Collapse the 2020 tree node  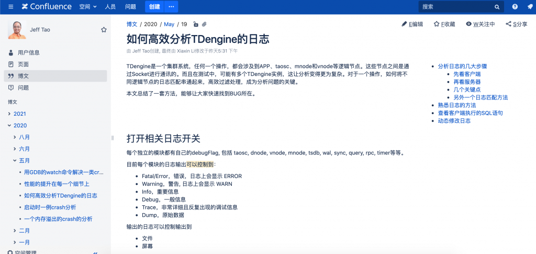(9, 126)
